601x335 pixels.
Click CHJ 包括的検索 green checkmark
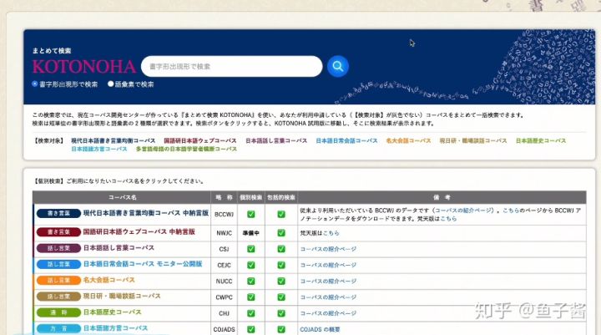point(281,313)
